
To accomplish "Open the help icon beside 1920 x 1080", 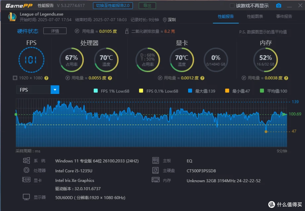I will [x=46, y=78].
